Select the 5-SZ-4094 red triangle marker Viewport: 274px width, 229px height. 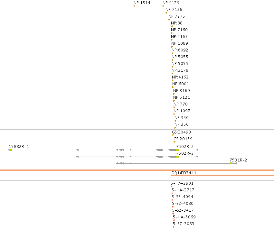click(173, 200)
